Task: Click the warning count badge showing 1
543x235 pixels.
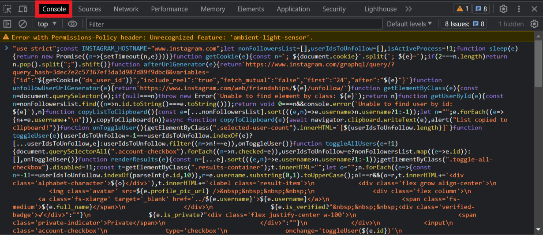Action: 463,9
